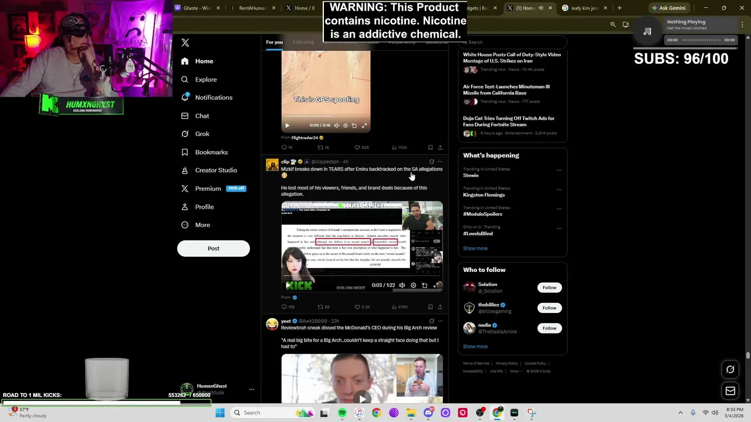751x422 pixels.
Task: Click the X logo in sidebar
Action: click(185, 43)
